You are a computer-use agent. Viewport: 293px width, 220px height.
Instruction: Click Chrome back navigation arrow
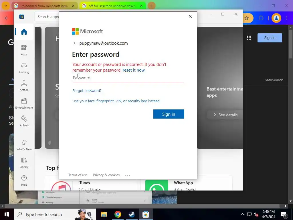click(6, 18)
